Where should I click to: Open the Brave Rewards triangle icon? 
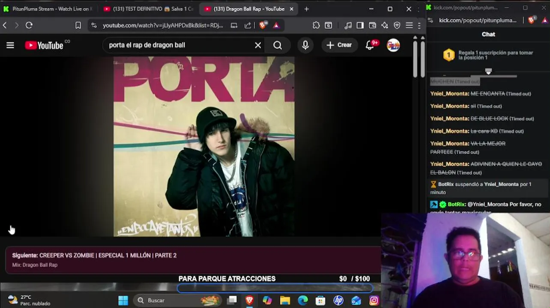(x=276, y=25)
